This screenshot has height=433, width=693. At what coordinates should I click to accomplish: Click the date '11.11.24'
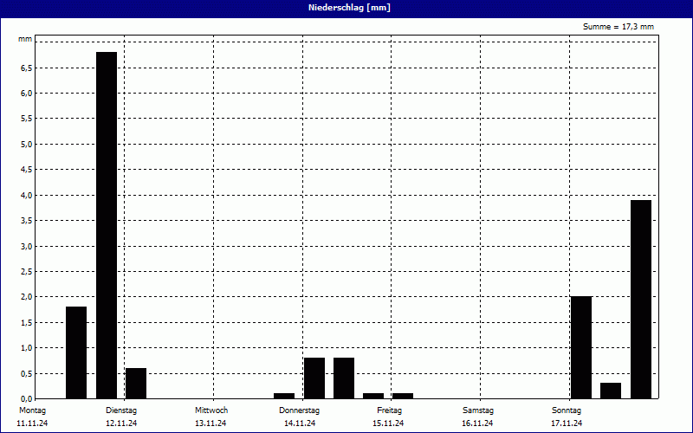coord(32,423)
